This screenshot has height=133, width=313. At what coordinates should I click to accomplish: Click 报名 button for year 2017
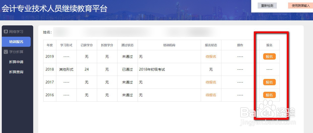point(269,82)
